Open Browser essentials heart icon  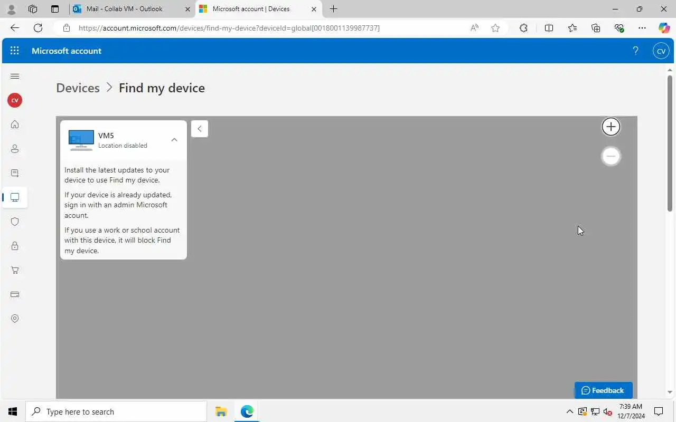point(619,28)
